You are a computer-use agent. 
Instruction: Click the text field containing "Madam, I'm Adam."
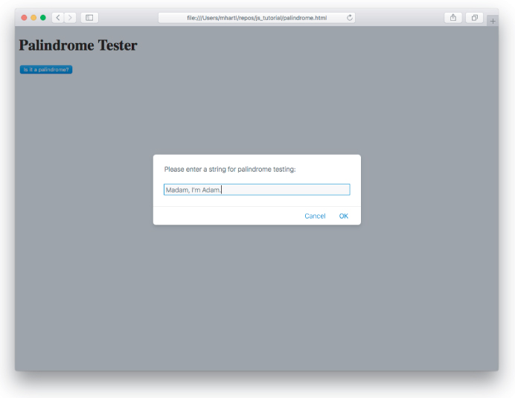[257, 190]
